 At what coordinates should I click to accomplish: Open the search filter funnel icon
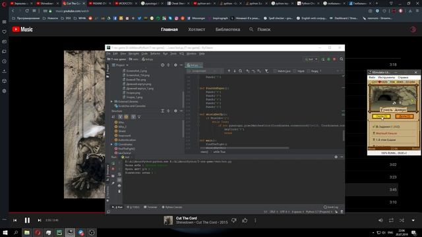[x=266, y=71]
